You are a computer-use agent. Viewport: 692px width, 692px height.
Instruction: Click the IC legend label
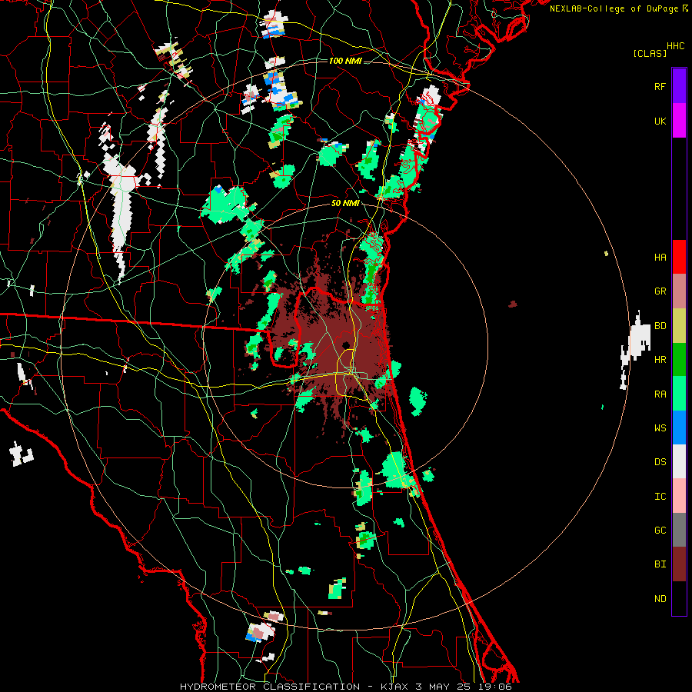[660, 497]
